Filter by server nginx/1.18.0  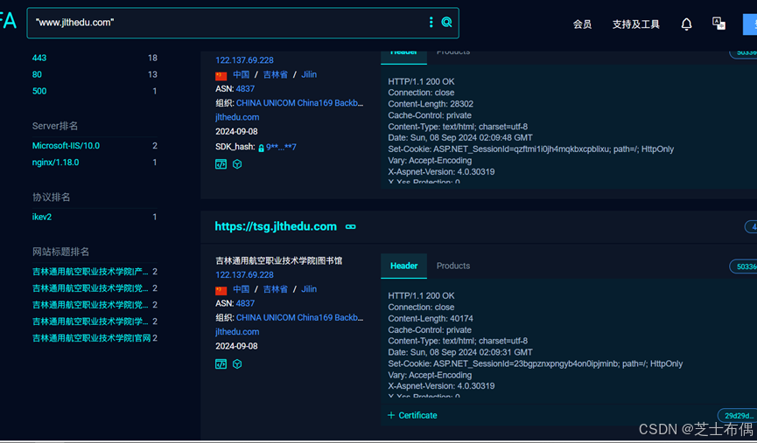[55, 163]
